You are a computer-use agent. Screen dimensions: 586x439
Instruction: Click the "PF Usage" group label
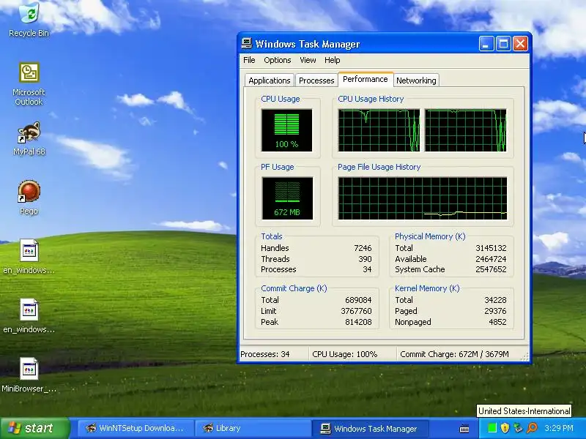[x=278, y=167]
